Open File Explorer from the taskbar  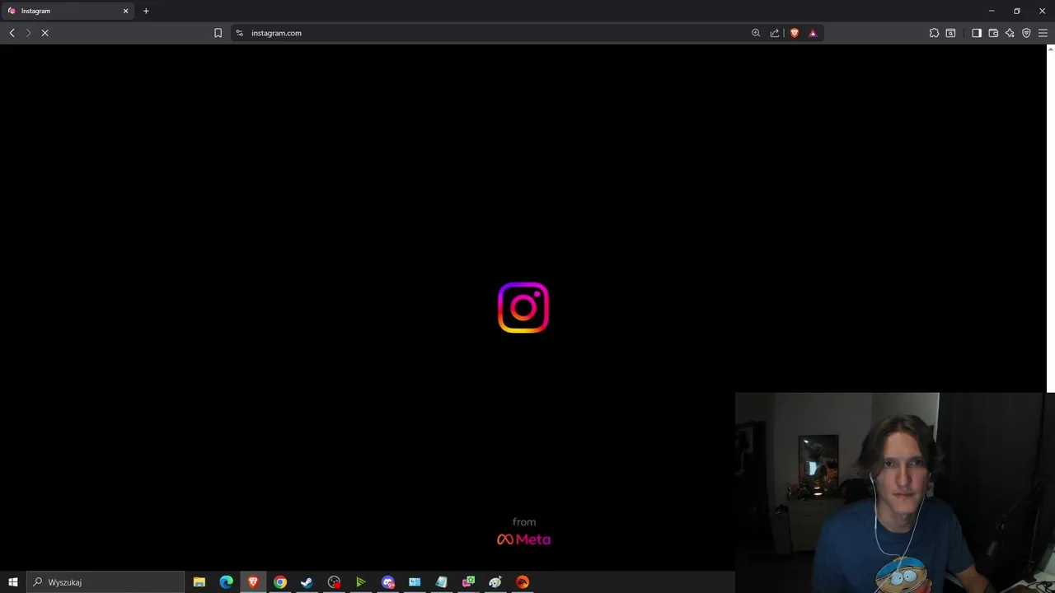199,582
